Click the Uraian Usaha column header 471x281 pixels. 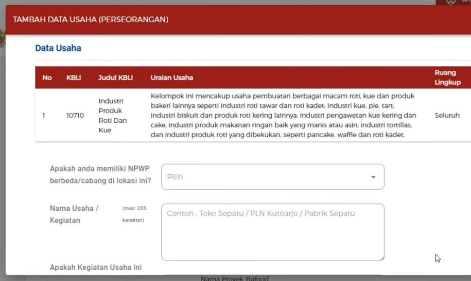coord(172,78)
